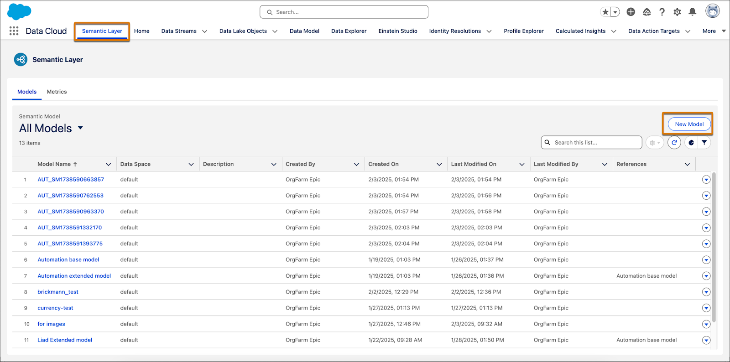Screen dimensions: 730x362
Task: Open the filters funnel icon
Action: [x=704, y=143]
